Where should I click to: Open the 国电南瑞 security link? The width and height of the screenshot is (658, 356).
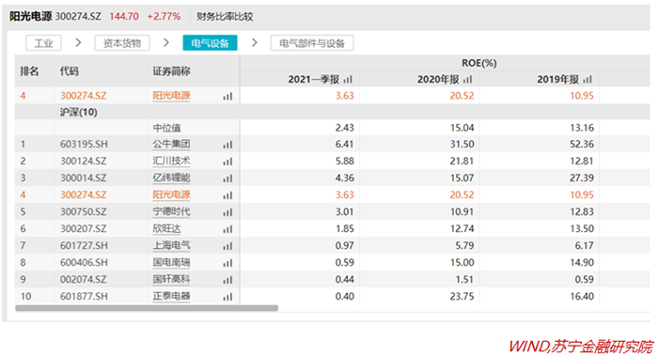[x=171, y=262]
